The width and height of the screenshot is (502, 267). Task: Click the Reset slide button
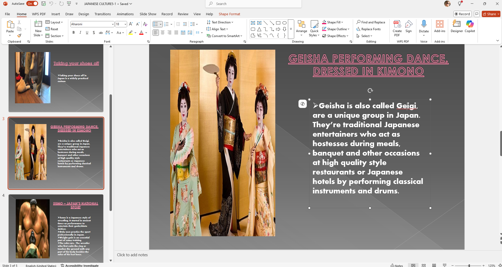coord(52,29)
